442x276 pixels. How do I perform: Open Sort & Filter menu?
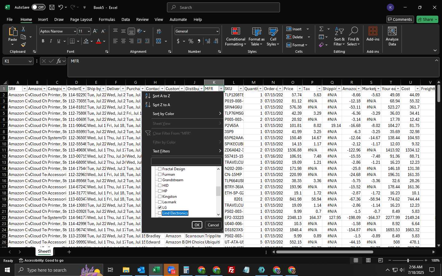(339, 37)
